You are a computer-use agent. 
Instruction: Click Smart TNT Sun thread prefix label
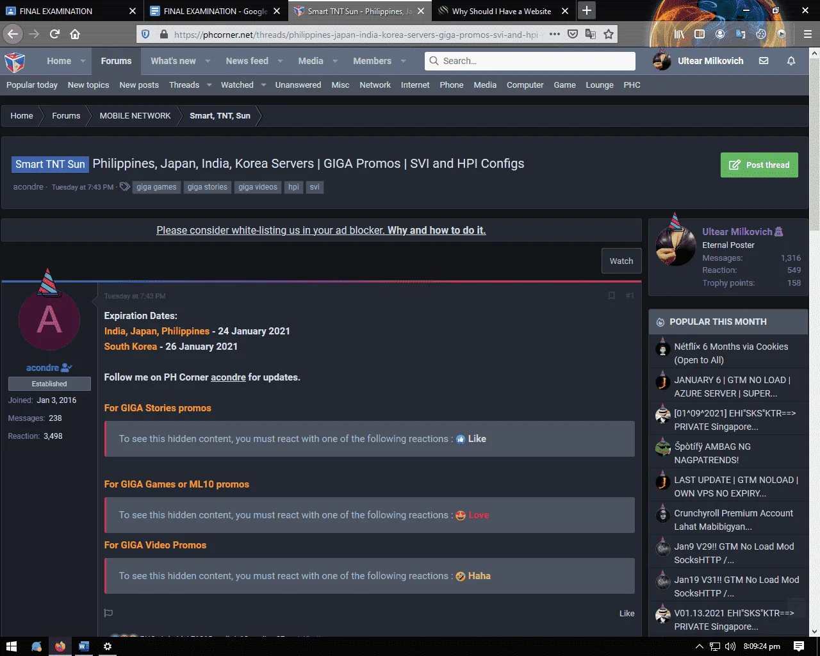(x=50, y=164)
